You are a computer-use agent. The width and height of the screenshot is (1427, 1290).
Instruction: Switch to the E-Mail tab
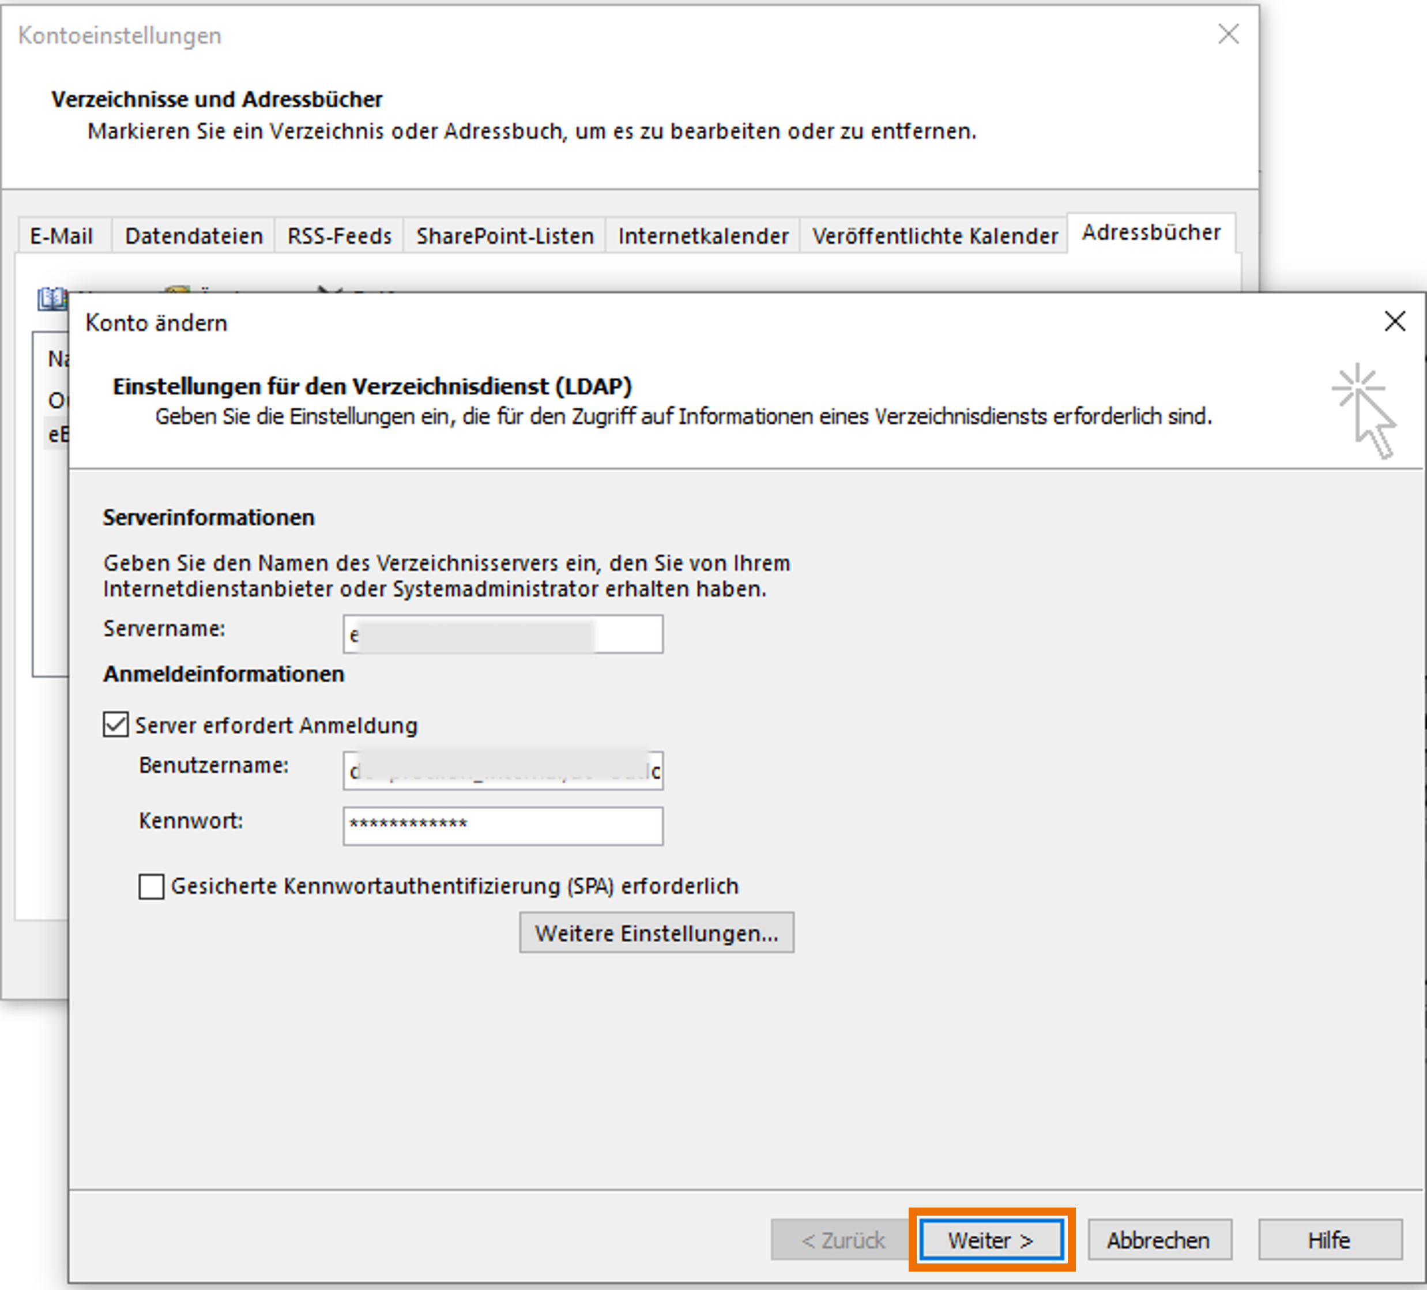(x=62, y=236)
